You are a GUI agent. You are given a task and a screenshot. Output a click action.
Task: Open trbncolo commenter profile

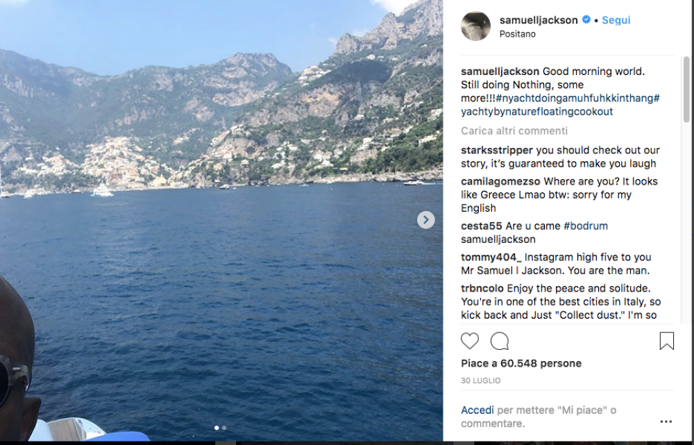pyautogui.click(x=482, y=288)
